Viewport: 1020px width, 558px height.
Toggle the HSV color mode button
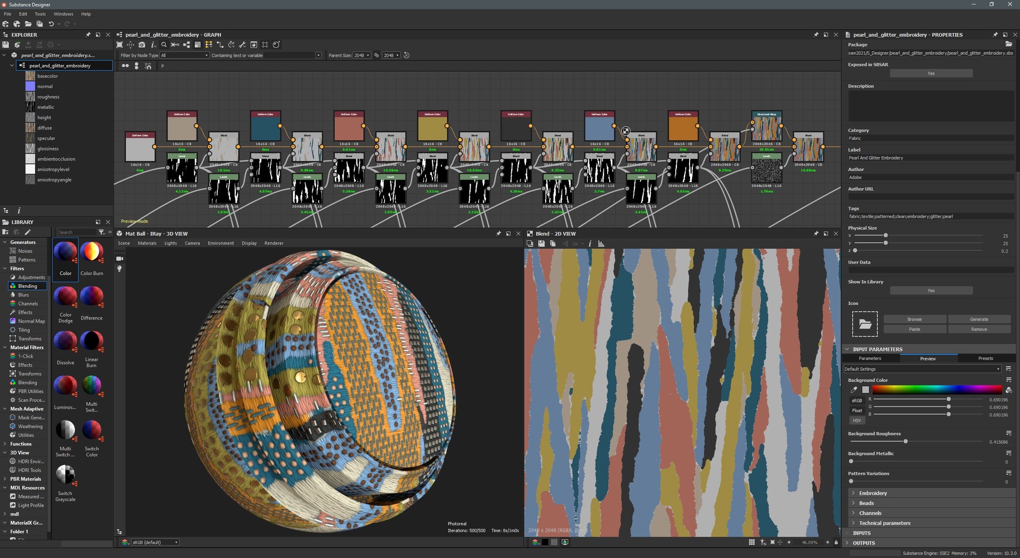click(x=856, y=420)
